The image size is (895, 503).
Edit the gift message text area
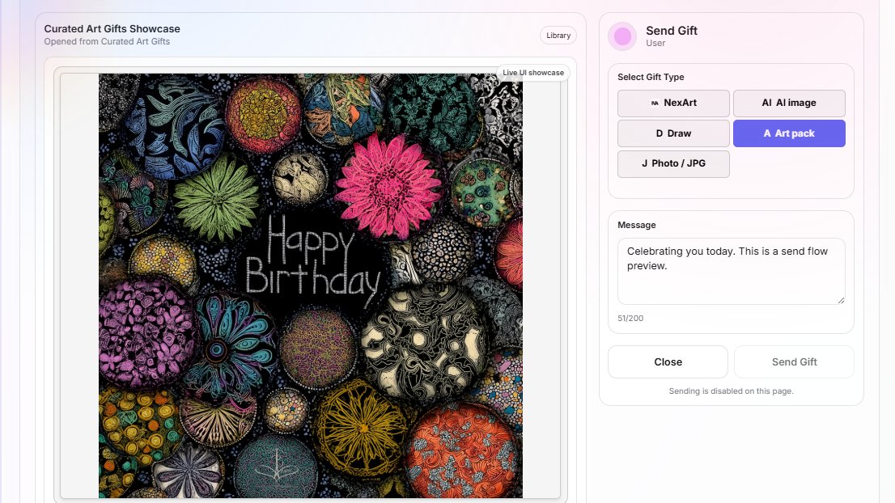click(732, 272)
